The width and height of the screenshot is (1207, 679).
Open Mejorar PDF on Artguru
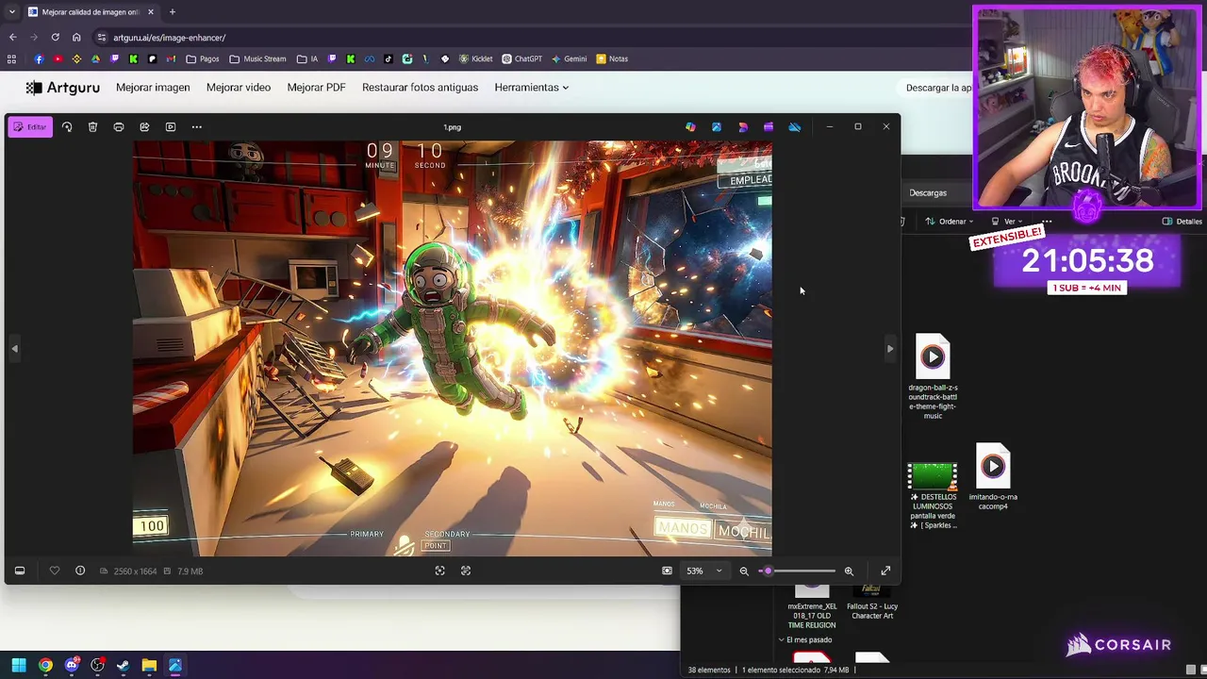(x=316, y=88)
